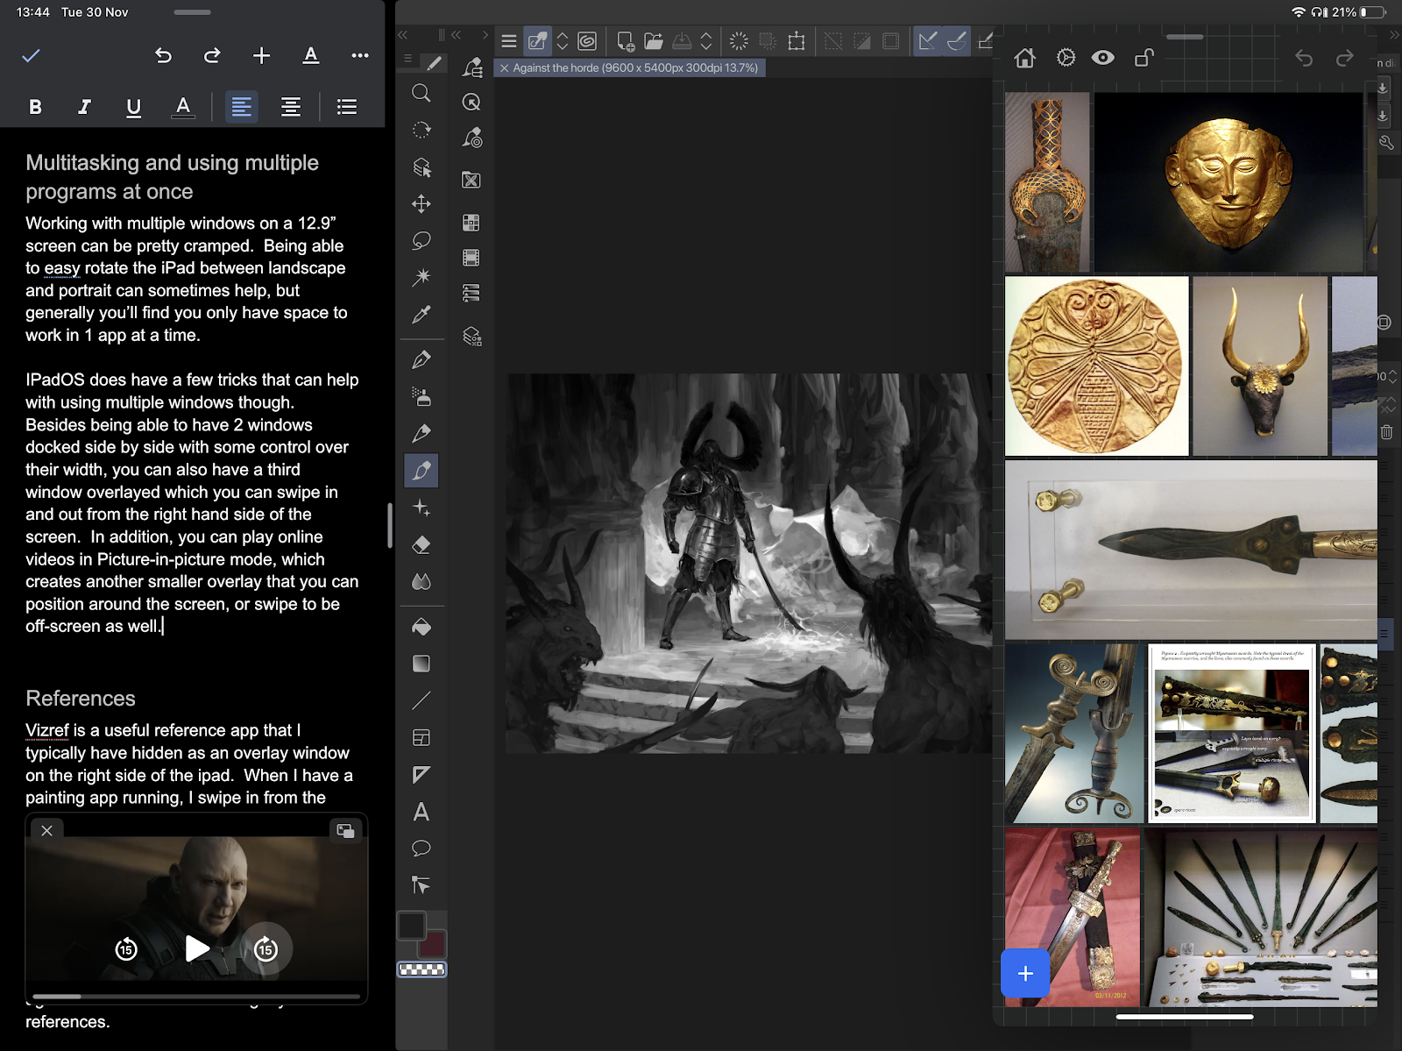Open the three-dot more options menu
Image resolution: width=1402 pixels, height=1051 pixels.
(360, 56)
